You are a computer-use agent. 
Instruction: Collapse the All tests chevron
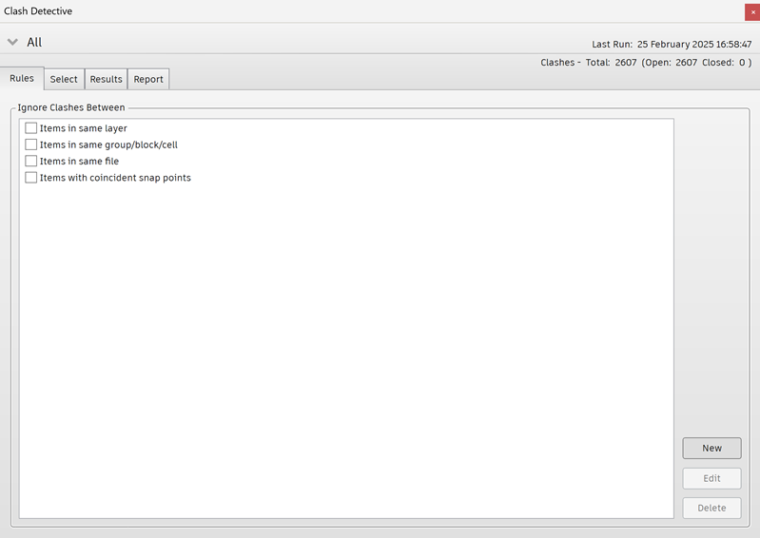12,42
